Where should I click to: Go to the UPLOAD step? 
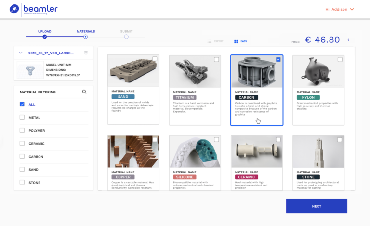pyautogui.click(x=45, y=31)
